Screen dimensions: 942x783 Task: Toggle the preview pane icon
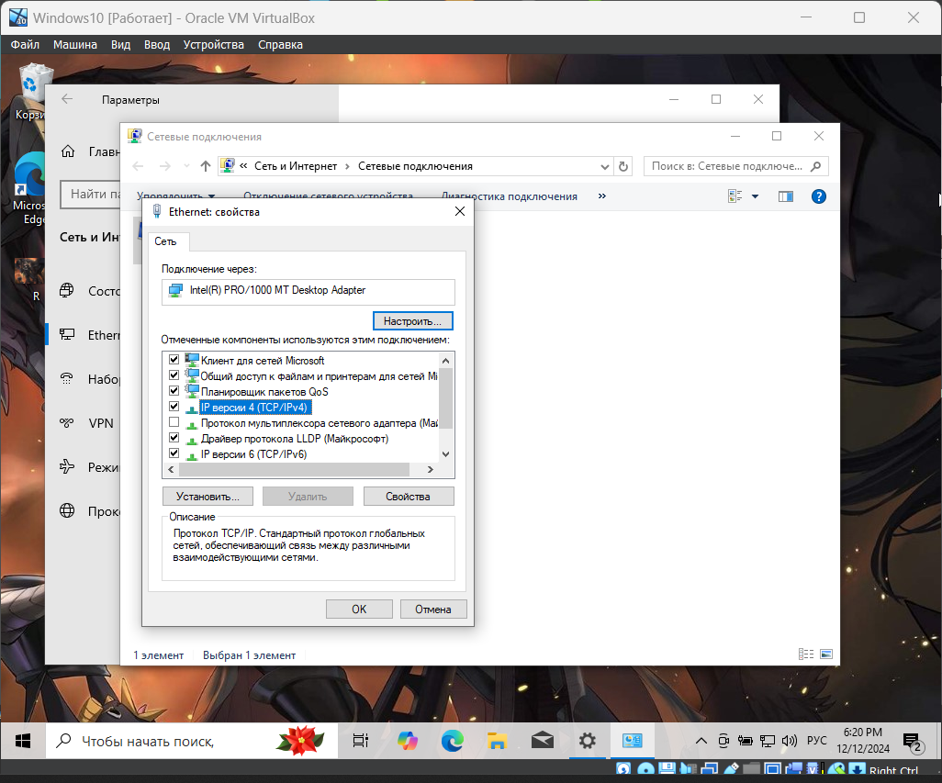(x=786, y=196)
